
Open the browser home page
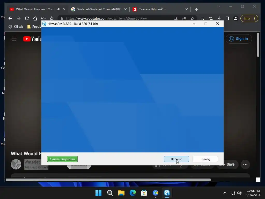point(35,18)
